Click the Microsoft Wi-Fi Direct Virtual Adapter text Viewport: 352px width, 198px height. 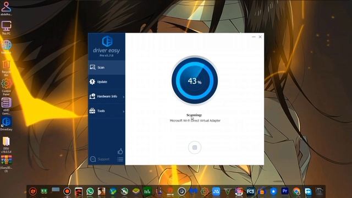coord(195,120)
